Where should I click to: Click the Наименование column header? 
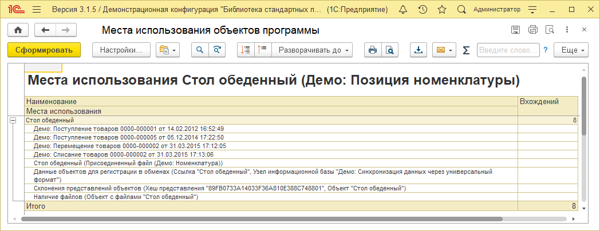pyautogui.click(x=271, y=102)
